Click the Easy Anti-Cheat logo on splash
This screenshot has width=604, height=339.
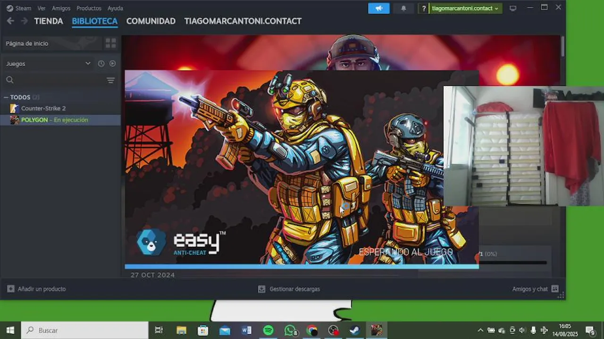tap(181, 242)
